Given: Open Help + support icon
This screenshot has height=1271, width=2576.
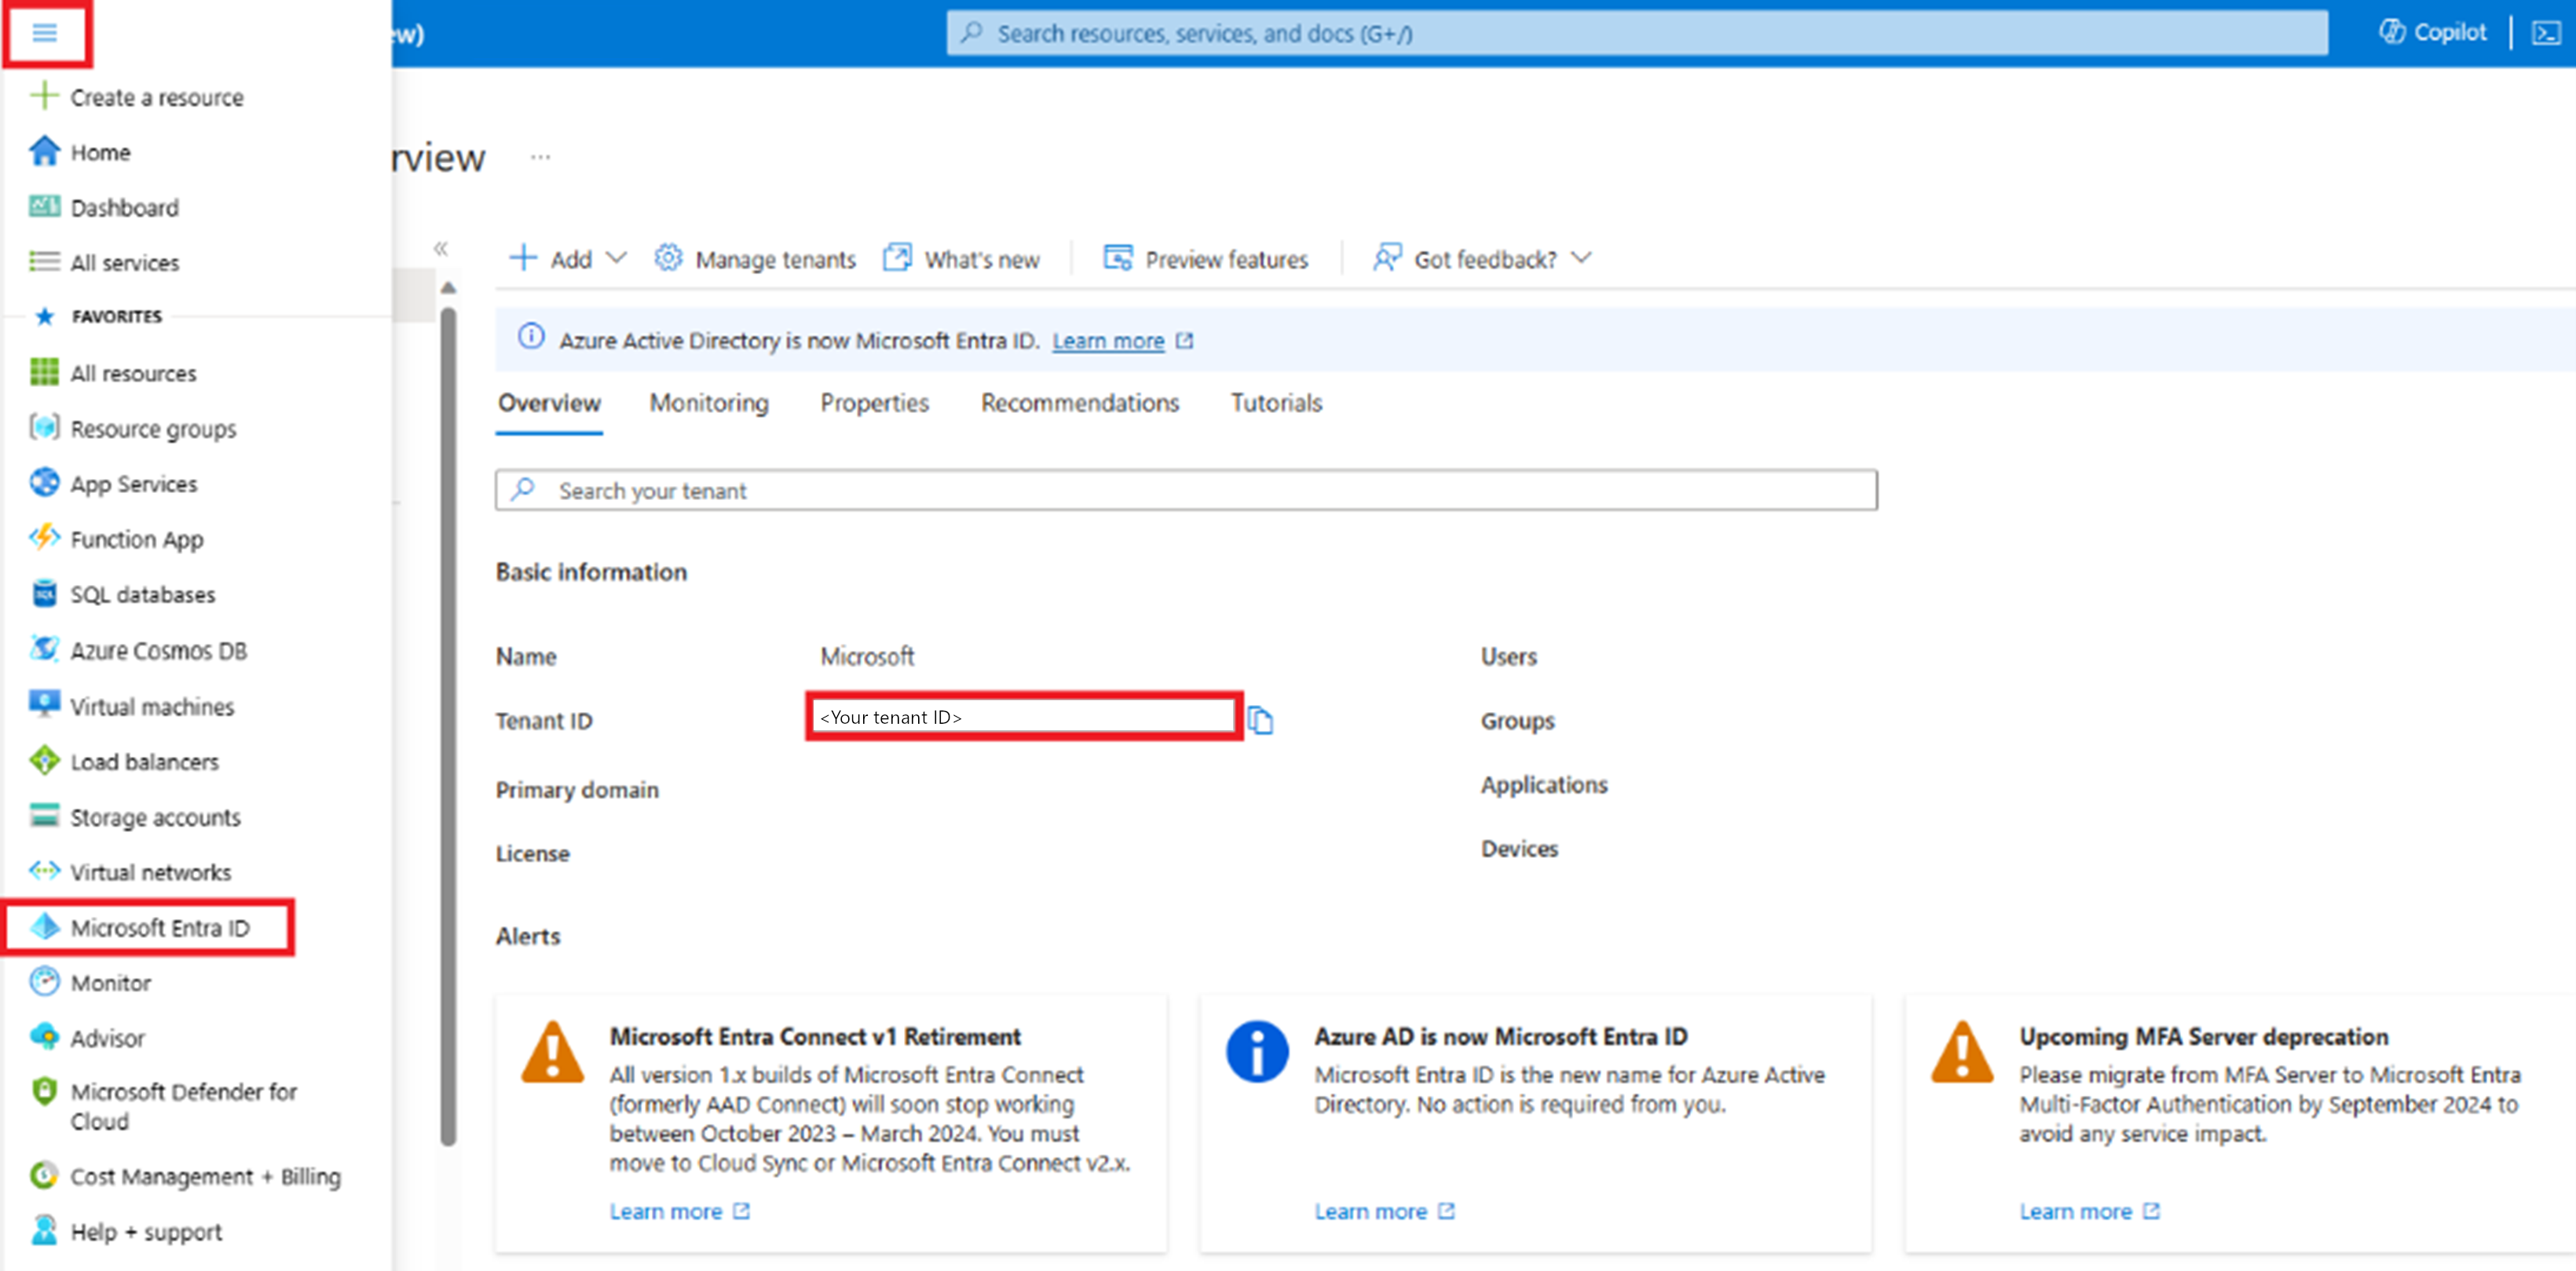Looking at the screenshot, I should pyautogui.click(x=44, y=1230).
